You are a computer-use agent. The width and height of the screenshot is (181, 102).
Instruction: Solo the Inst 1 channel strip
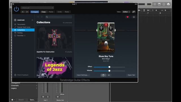coord(48,97)
